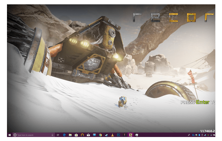Open the blue monitor app icon

pos(94,135)
